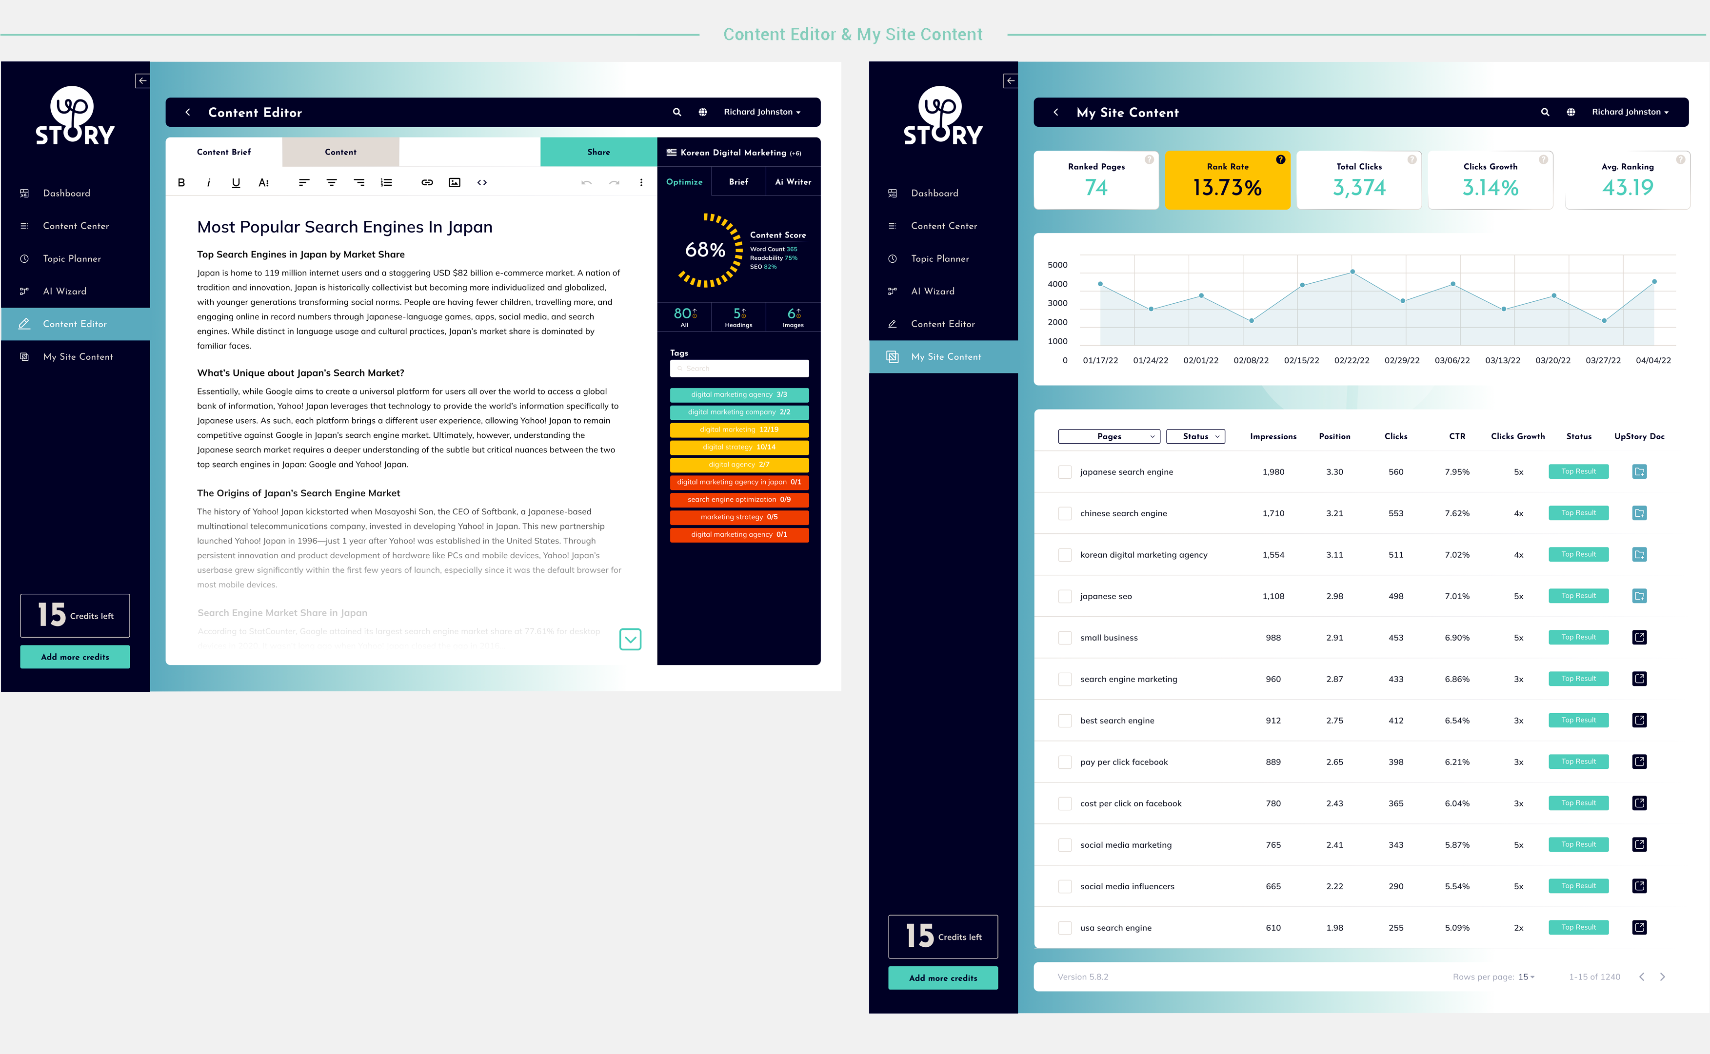Click the insert image toolbar icon
Viewport: 1710px width, 1054px height.
tap(455, 183)
